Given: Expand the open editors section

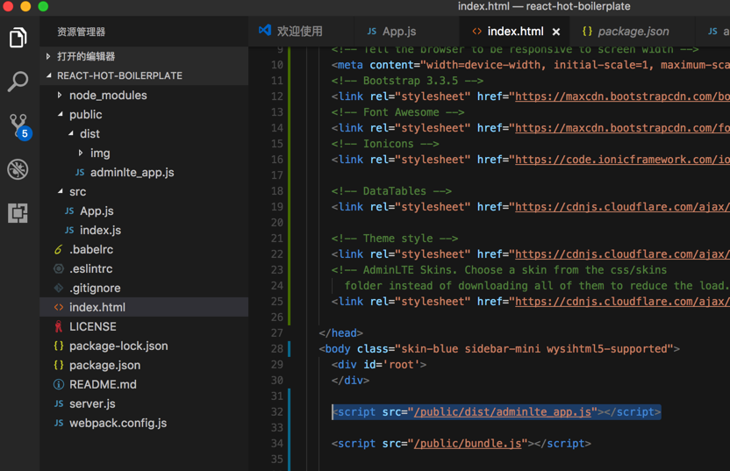Looking at the screenshot, I should click(x=86, y=56).
